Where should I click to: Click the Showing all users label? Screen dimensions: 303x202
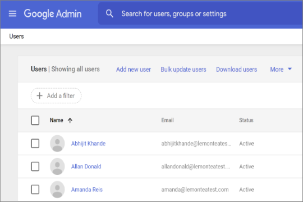76,69
